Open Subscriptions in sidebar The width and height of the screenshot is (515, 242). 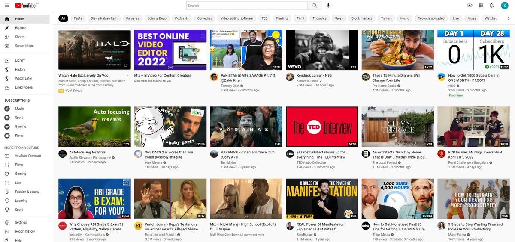tap(25, 46)
